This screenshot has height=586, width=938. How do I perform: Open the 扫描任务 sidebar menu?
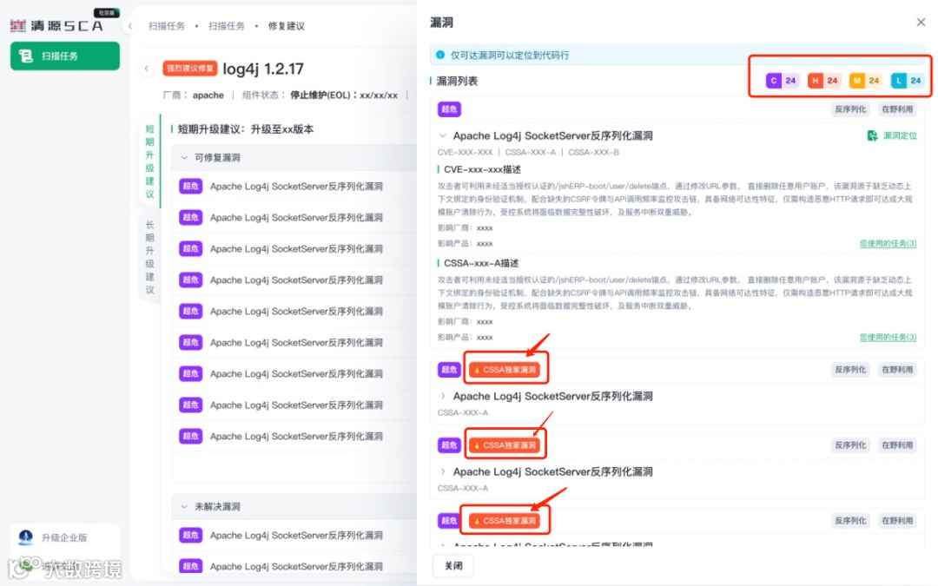click(x=64, y=56)
